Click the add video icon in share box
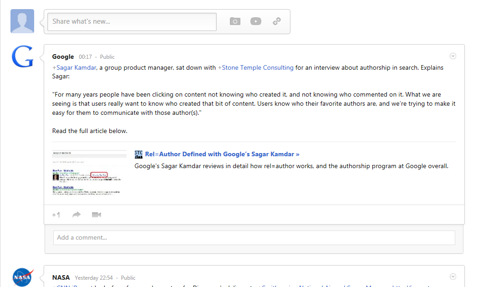The height and width of the screenshot is (287, 478). 256,21
